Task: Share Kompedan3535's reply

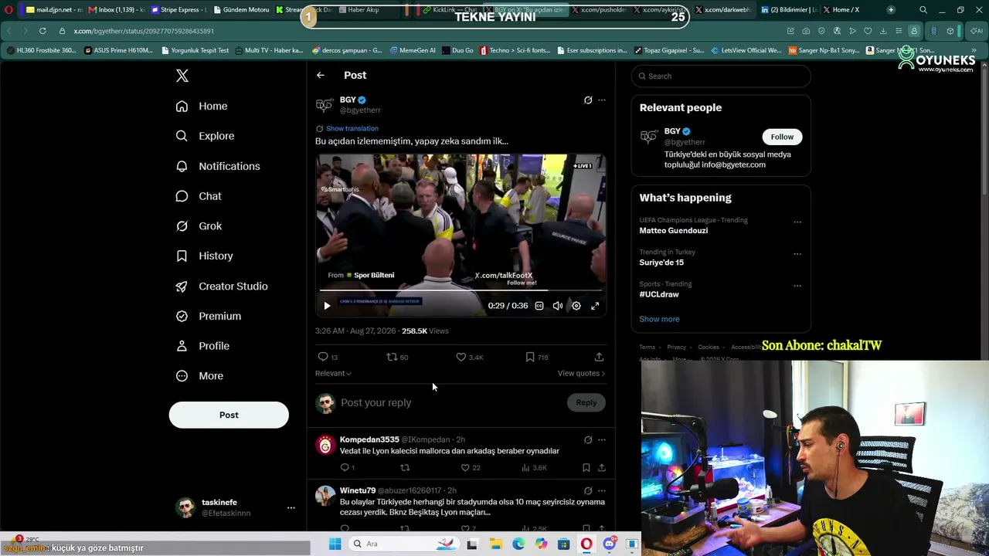Action: 602,467
